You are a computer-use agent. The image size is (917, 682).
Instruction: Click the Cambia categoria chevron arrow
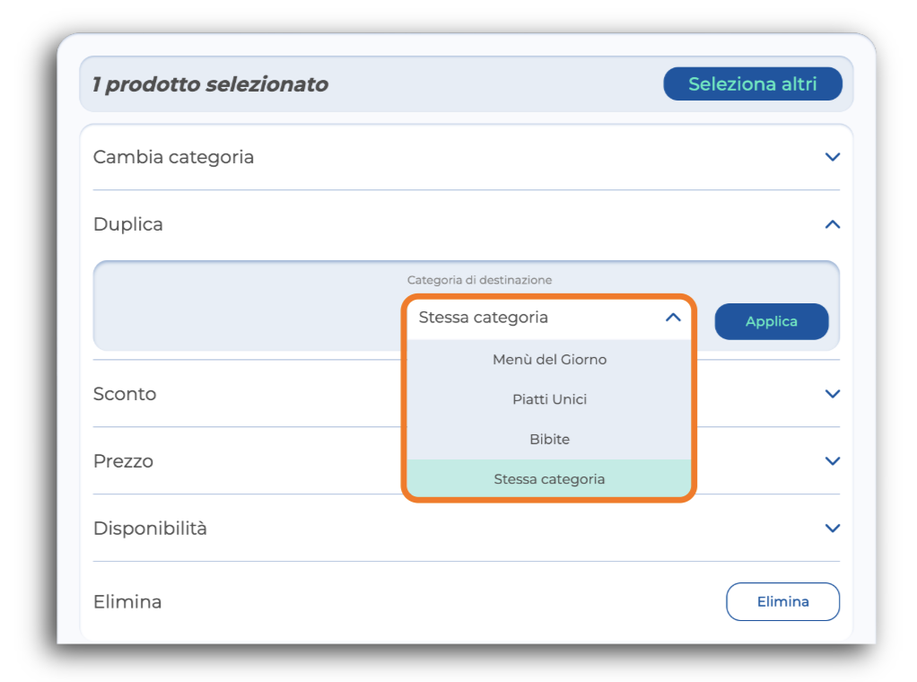pyautogui.click(x=832, y=157)
